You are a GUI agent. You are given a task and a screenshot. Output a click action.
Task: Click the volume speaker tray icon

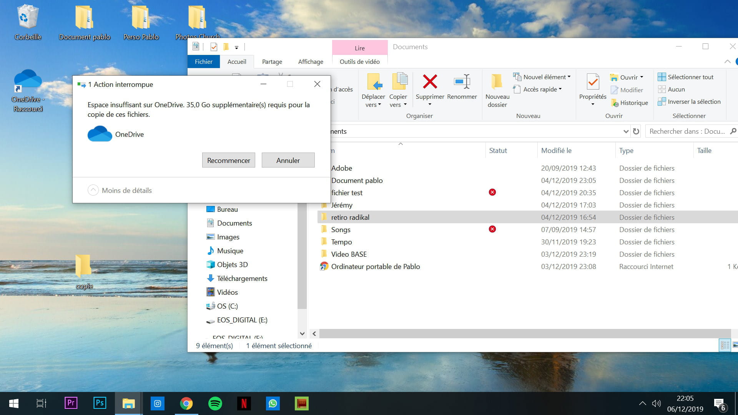(656, 403)
